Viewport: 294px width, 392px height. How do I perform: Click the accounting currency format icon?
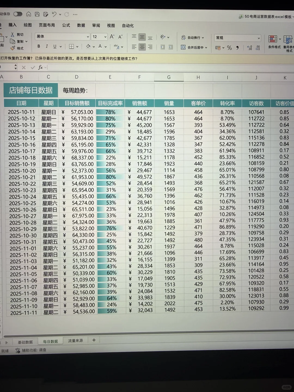pos(218,48)
